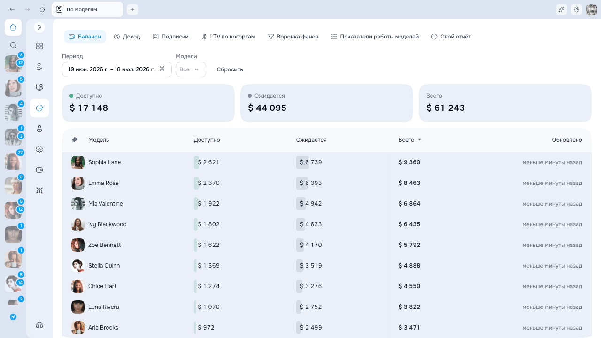Sort by the Модель column header

[x=99, y=140]
